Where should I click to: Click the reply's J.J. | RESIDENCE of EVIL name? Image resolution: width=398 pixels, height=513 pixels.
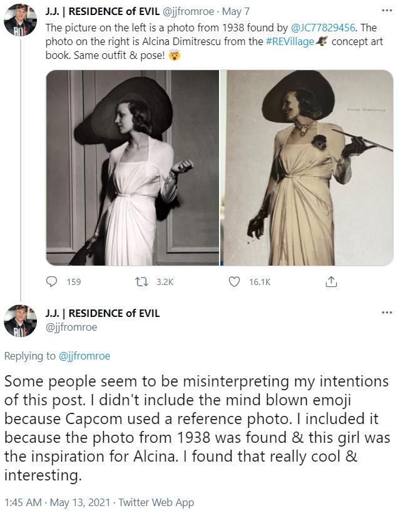pyautogui.click(x=103, y=313)
